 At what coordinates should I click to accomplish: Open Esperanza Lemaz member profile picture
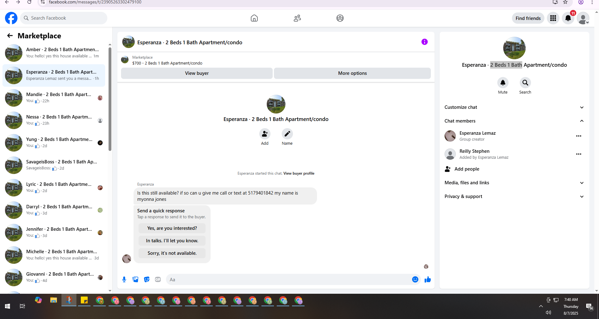point(450,136)
